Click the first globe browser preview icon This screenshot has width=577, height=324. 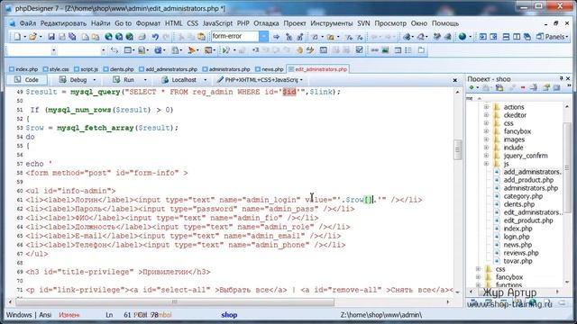tap(108, 36)
